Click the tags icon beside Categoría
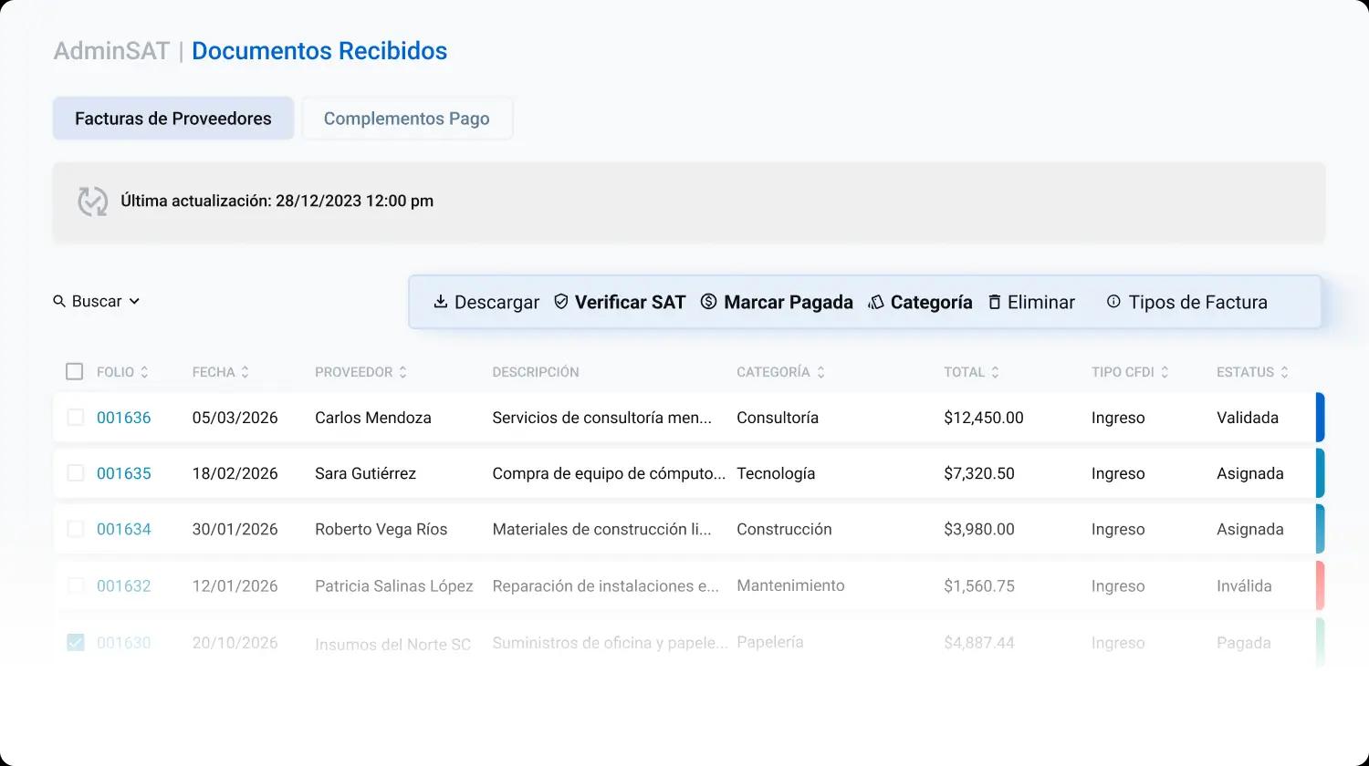This screenshot has height=766, width=1369. [876, 302]
